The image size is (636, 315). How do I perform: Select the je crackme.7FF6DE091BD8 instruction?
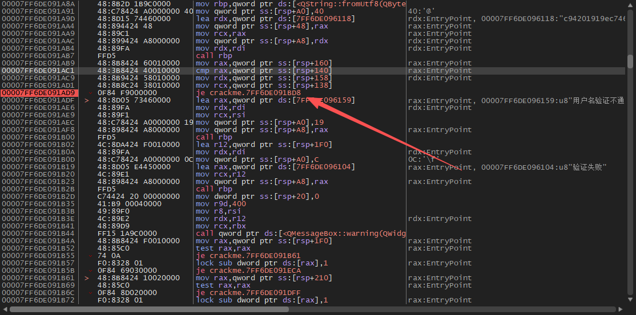[248, 93]
